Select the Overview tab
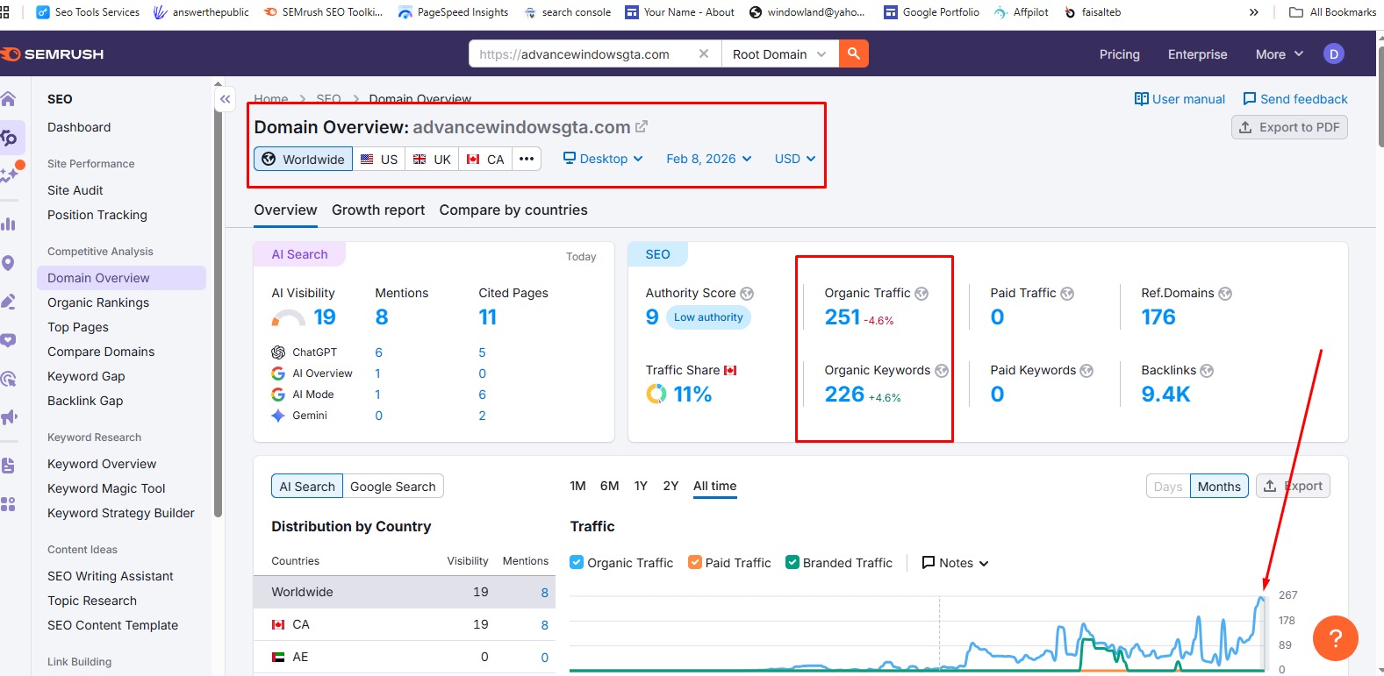Image resolution: width=1384 pixels, height=676 pixels. tap(285, 210)
